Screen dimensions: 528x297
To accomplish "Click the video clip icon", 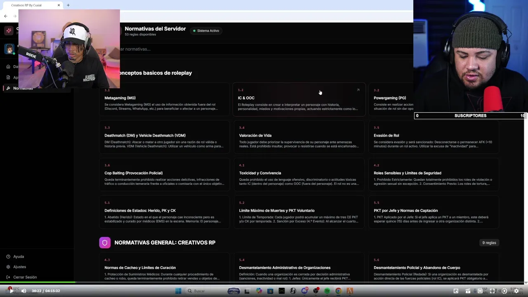I will pos(468,291).
